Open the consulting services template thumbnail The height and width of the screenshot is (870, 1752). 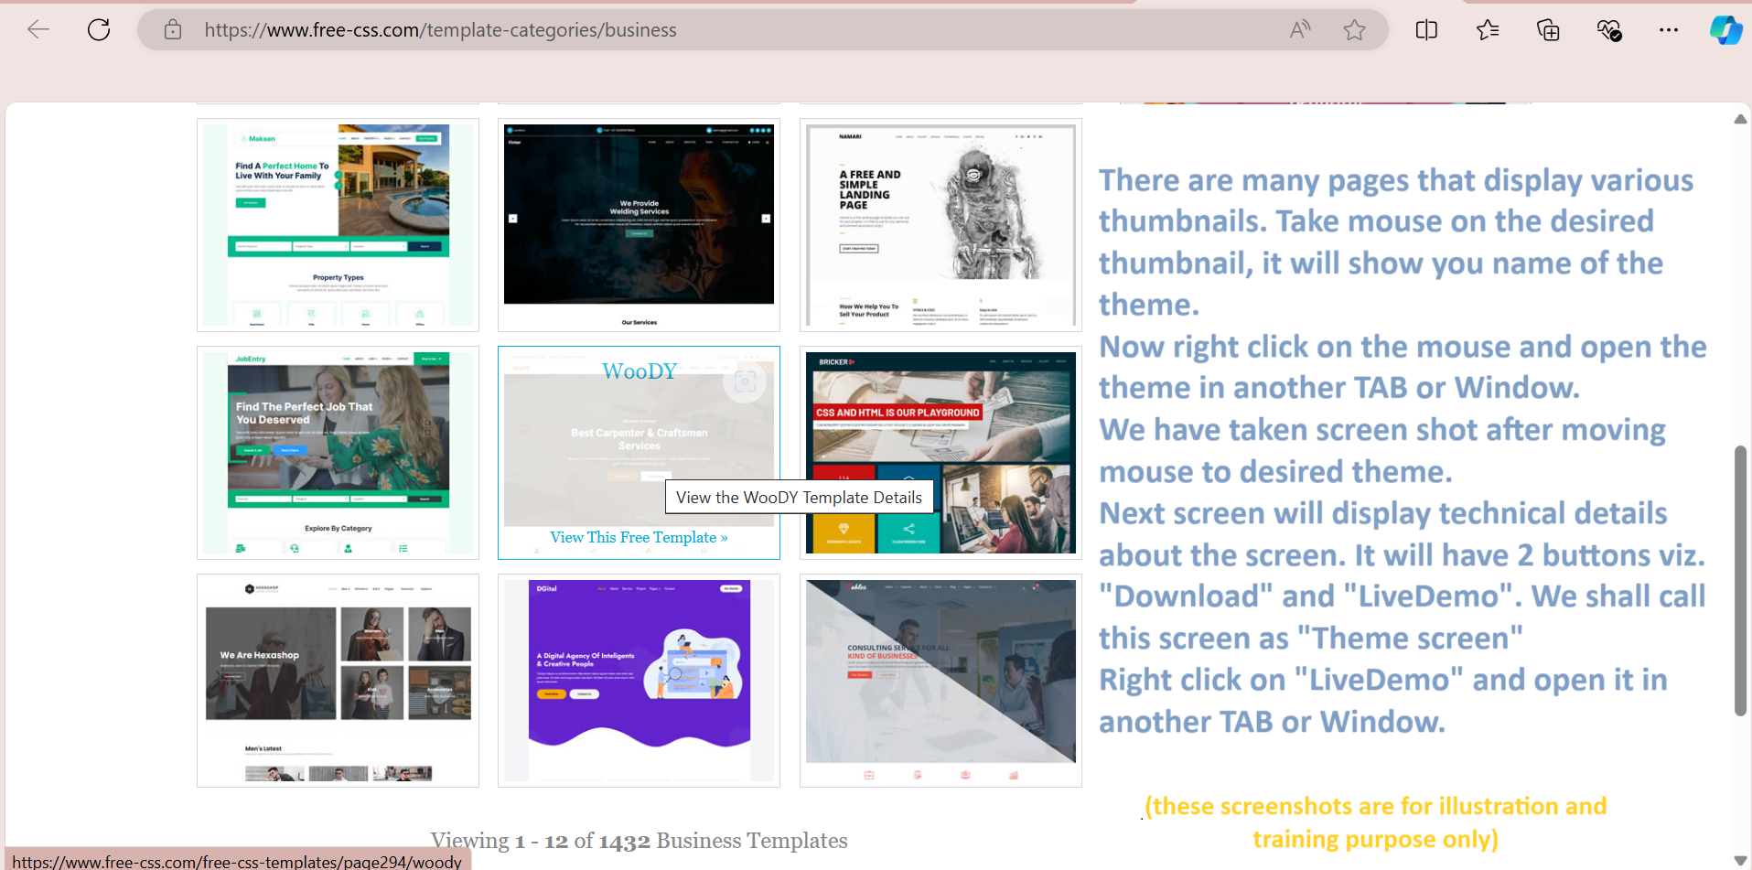tap(940, 681)
